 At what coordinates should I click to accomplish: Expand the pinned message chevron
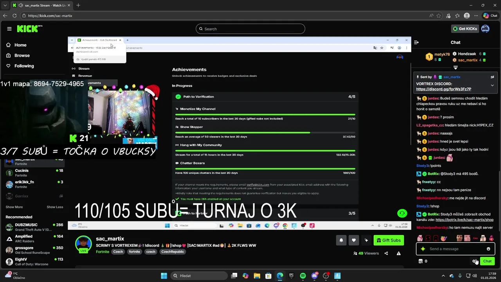pos(492,85)
